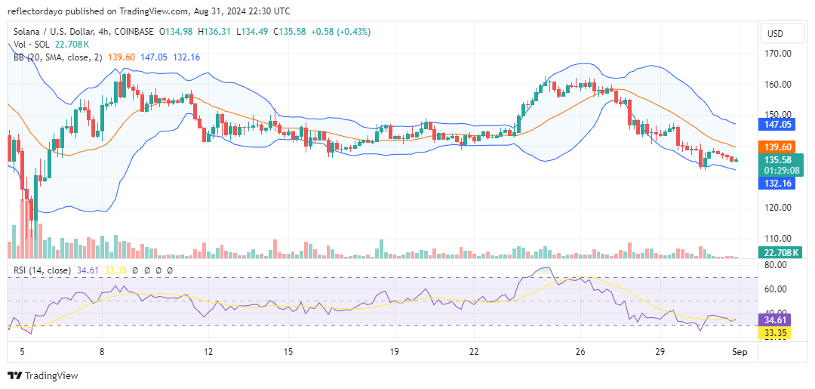815x389 pixels.
Task: Click the 'Sep' label on time axis
Action: [x=740, y=352]
